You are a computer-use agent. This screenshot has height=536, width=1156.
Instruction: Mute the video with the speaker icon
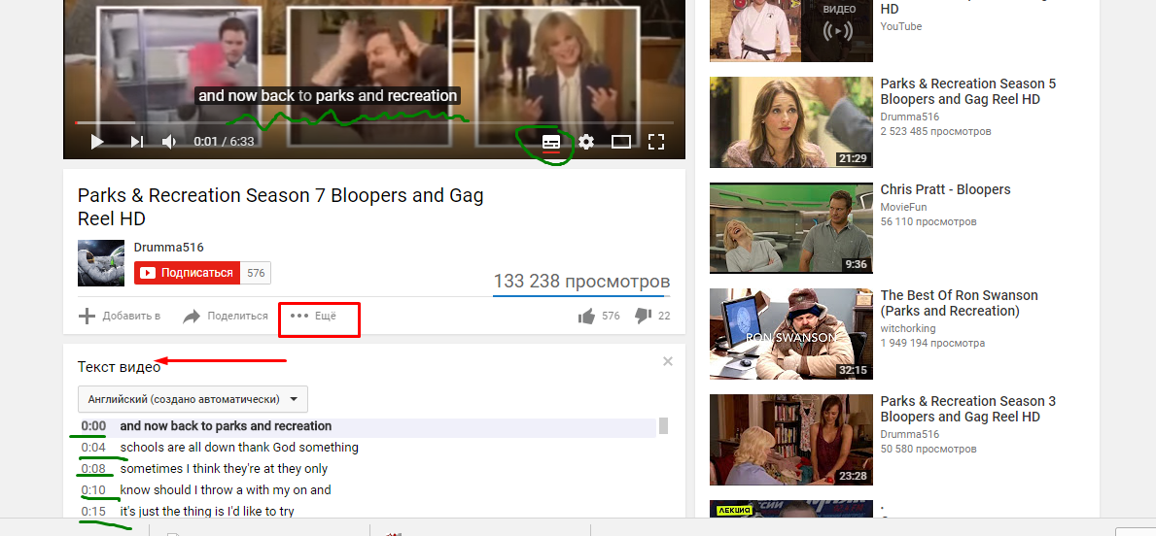click(x=169, y=142)
